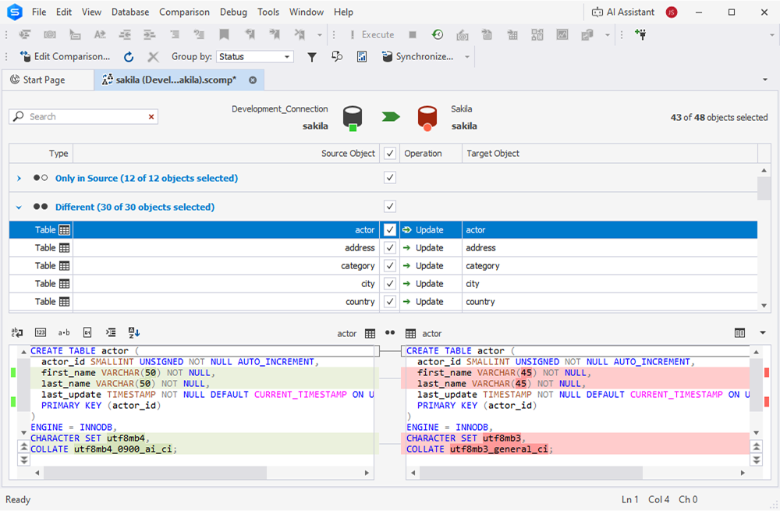This screenshot has height=511, width=780.
Task: Open the Comparison menu
Action: click(184, 12)
